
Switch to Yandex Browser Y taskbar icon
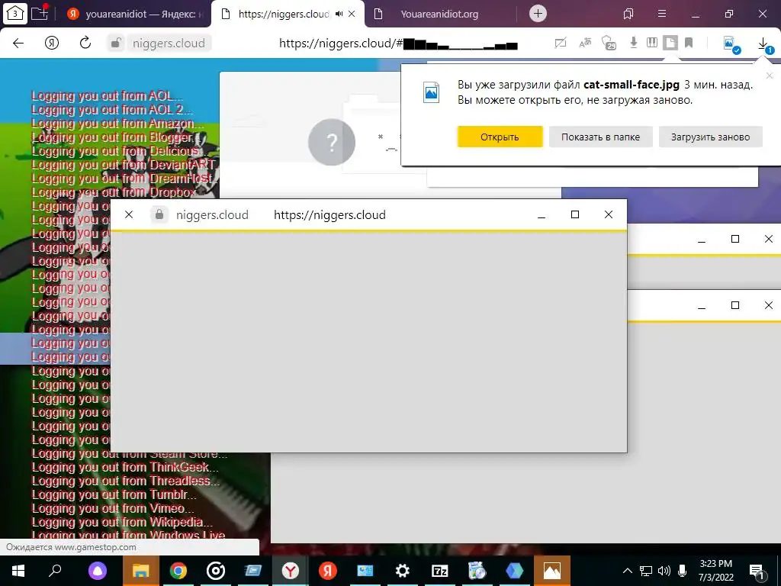tap(291, 571)
